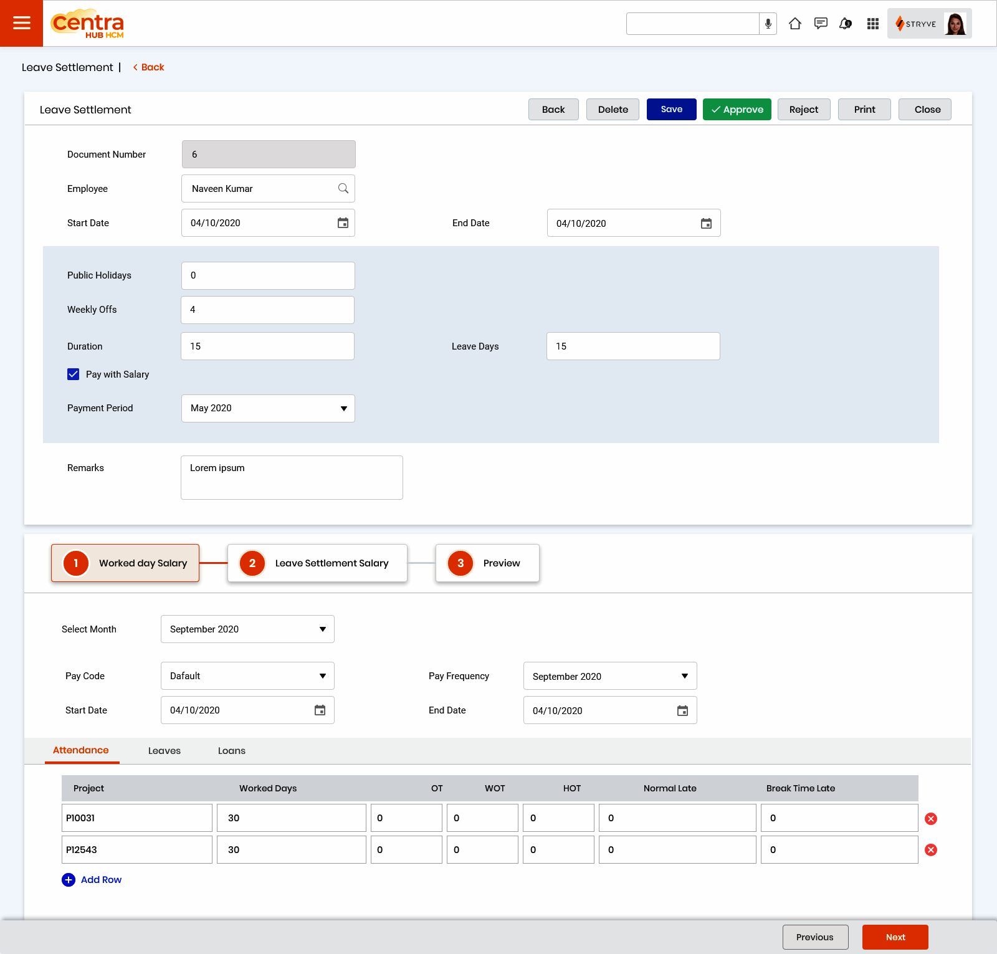
Task: Click step 1 Worked day Salary
Action: click(125, 563)
